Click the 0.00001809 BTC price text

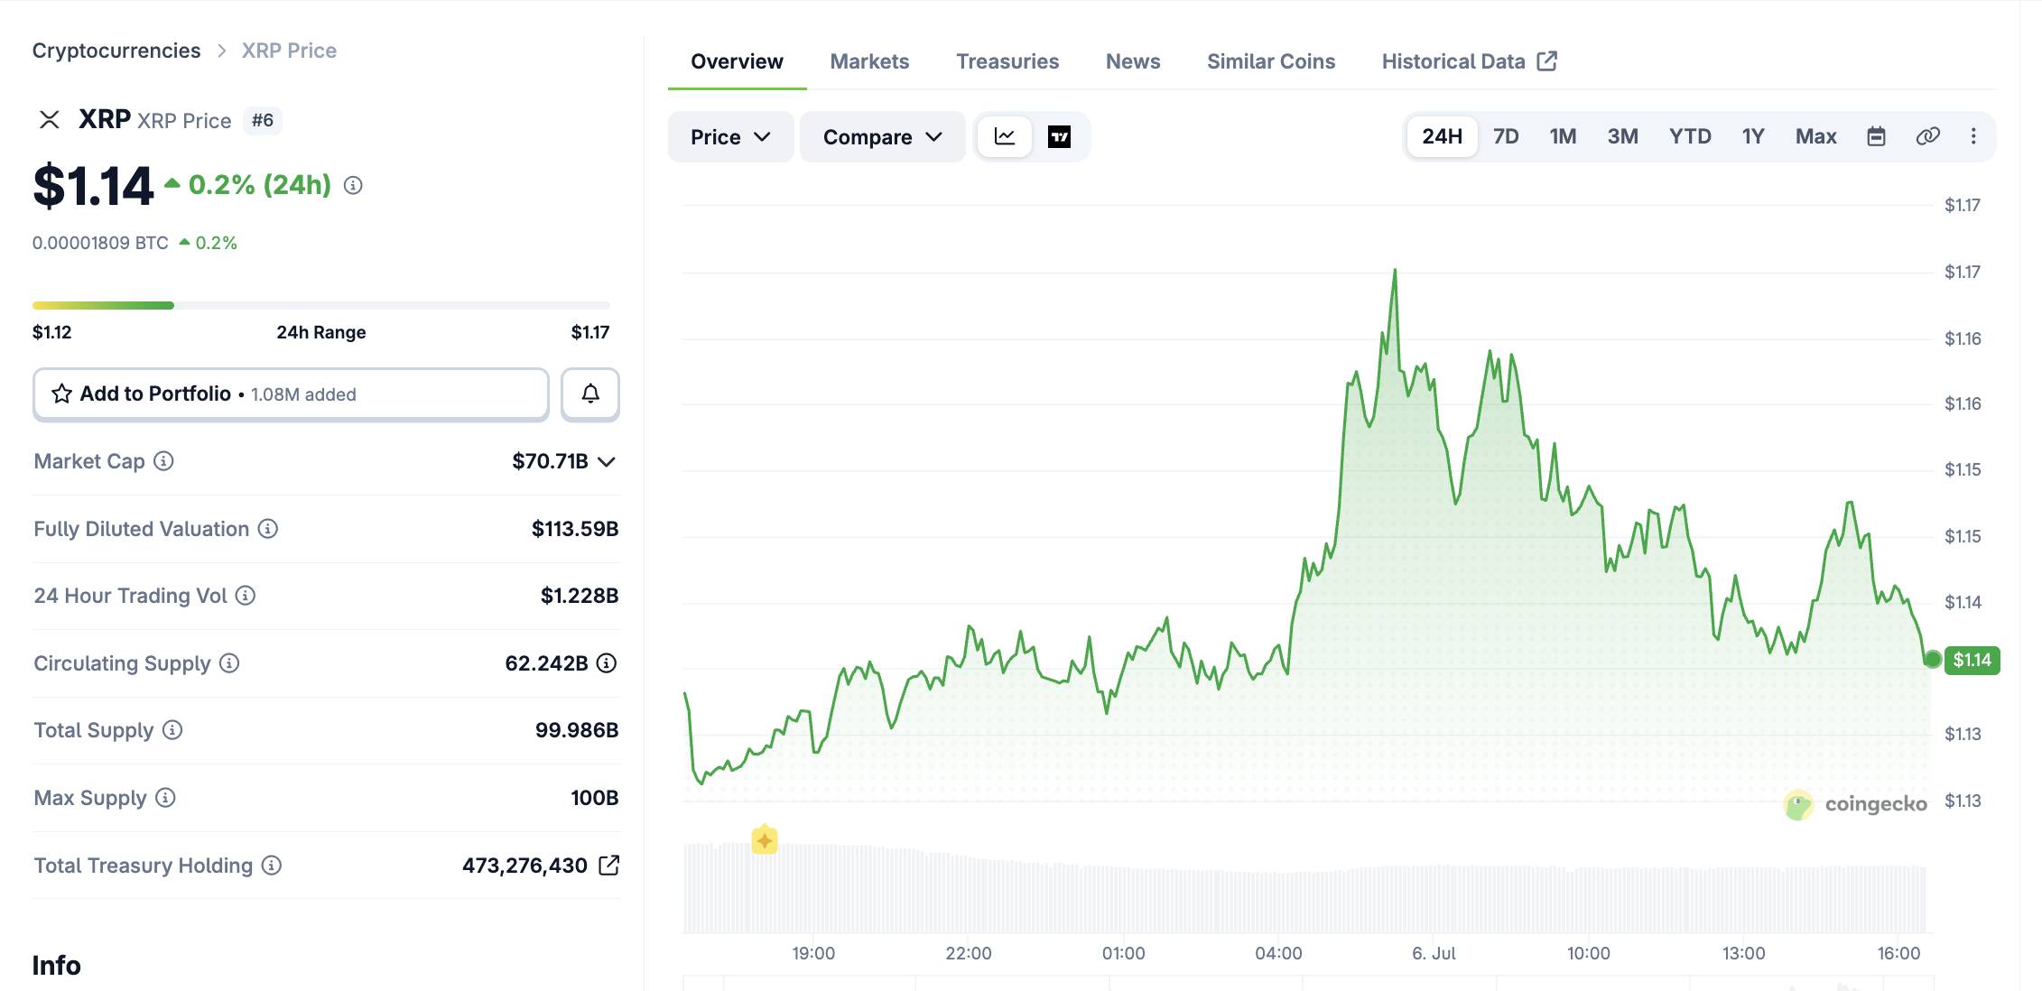point(100,243)
